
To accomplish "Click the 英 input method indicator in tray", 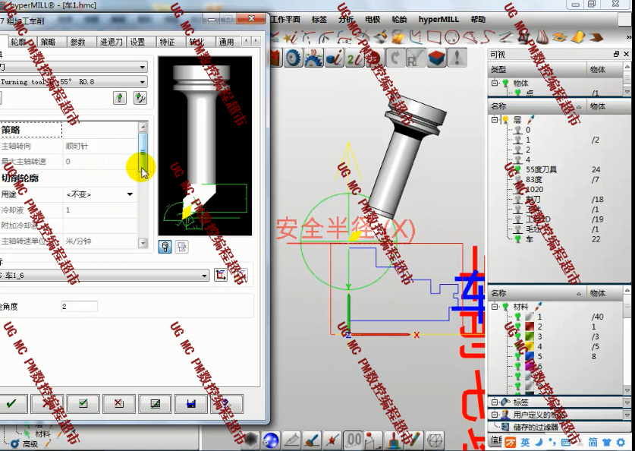I will 525,442.
